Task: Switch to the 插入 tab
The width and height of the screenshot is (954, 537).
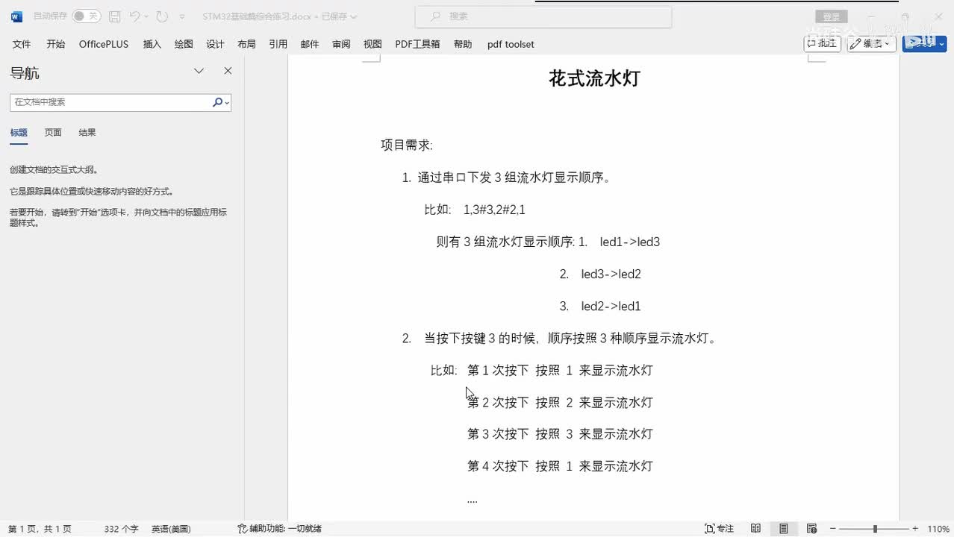Action: (x=152, y=44)
